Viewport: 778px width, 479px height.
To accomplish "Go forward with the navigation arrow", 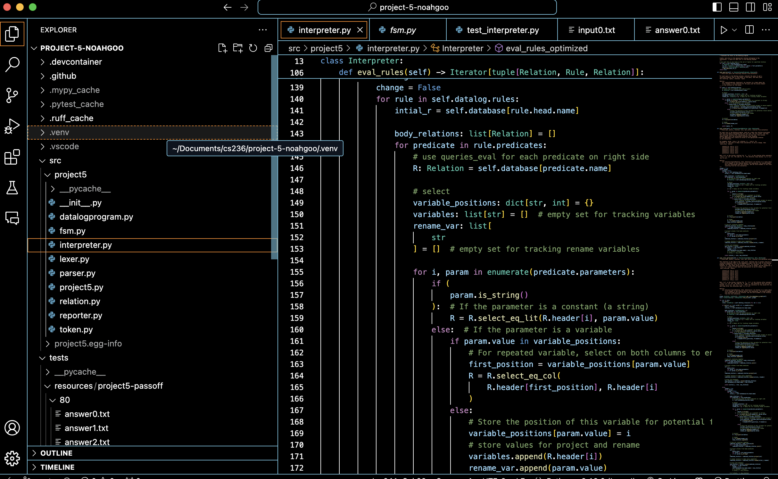I will click(244, 7).
